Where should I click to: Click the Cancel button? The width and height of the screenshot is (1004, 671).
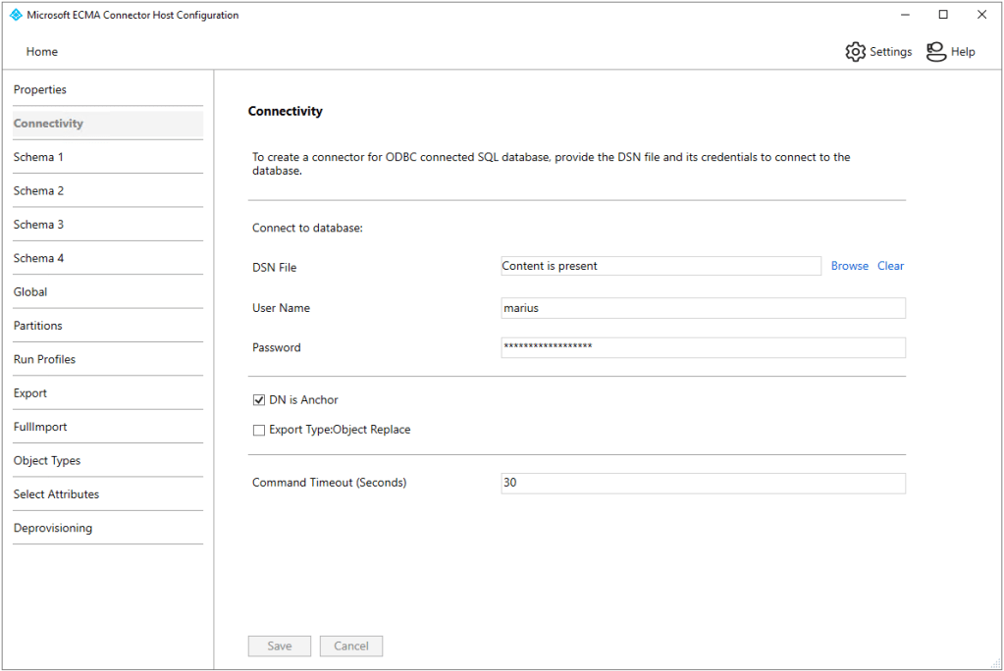350,646
